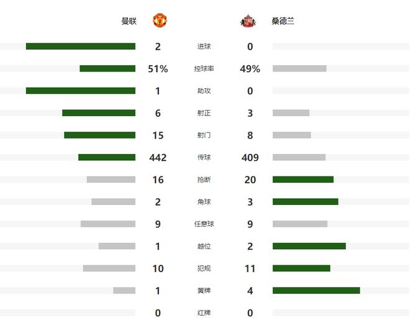The width and height of the screenshot is (410, 333).
Task: Click Manchester United's 51% possession bar
Action: 107,69
